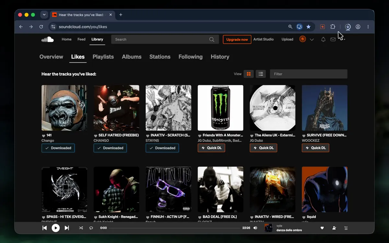Open BAD DEAL artwork thumbnail
The image size is (389, 243).
point(220,190)
